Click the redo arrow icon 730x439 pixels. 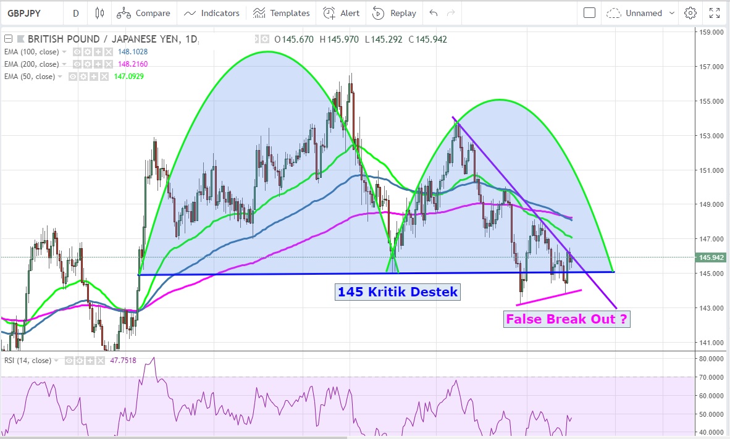coord(451,13)
